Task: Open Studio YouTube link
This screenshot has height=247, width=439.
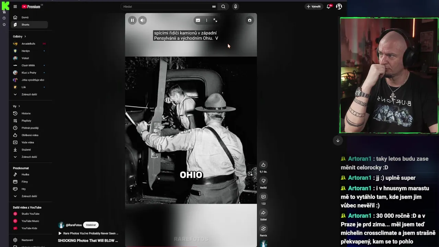Action: [29, 214]
